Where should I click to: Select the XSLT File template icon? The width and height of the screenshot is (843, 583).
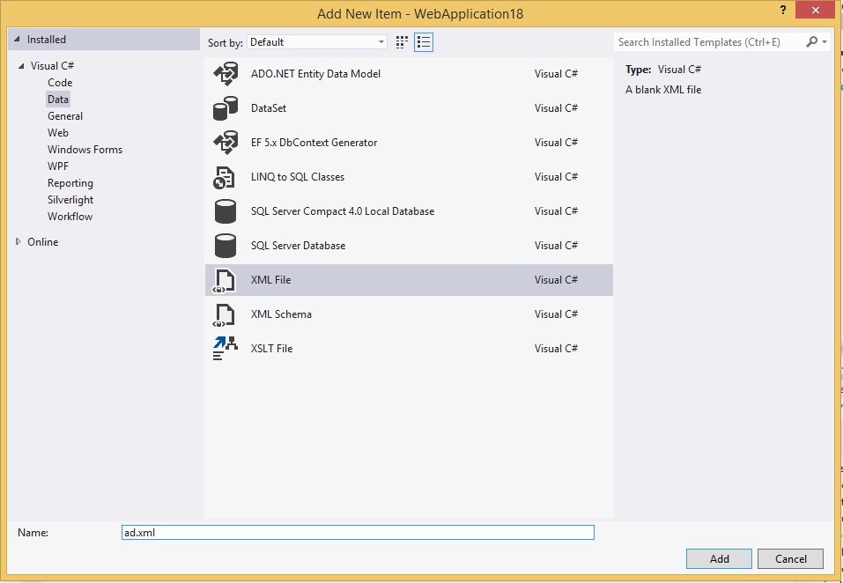225,348
